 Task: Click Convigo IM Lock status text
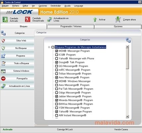[65, 129]
